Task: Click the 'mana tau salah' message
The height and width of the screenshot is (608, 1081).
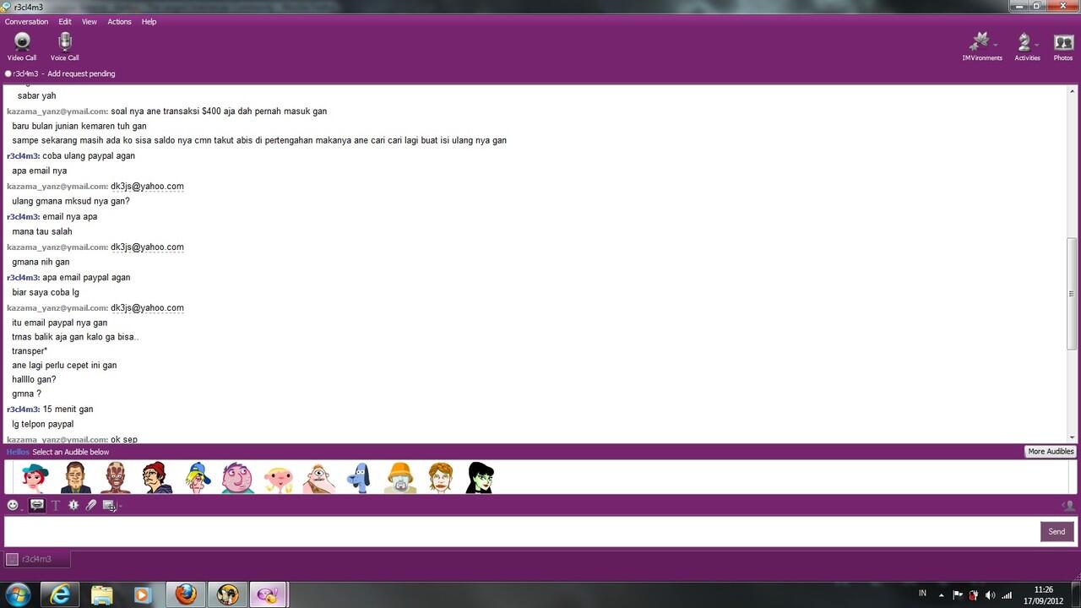Action: 42,232
